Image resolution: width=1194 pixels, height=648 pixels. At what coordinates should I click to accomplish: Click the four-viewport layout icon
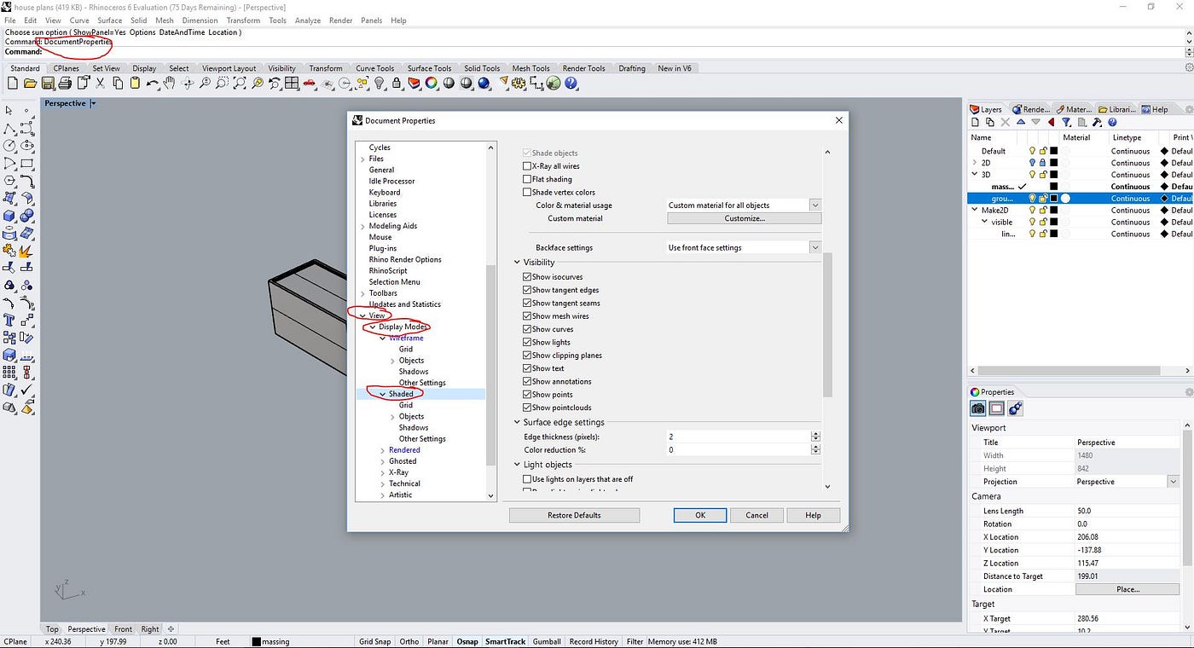click(292, 83)
